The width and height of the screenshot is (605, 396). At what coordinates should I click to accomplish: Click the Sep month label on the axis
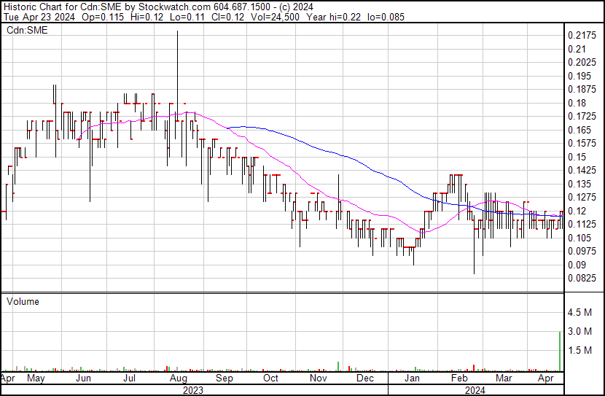coord(225,378)
